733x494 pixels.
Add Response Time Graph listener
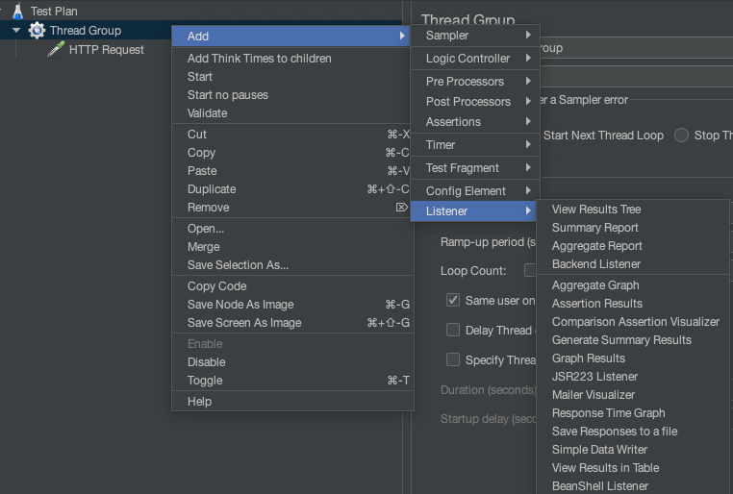tap(633, 412)
